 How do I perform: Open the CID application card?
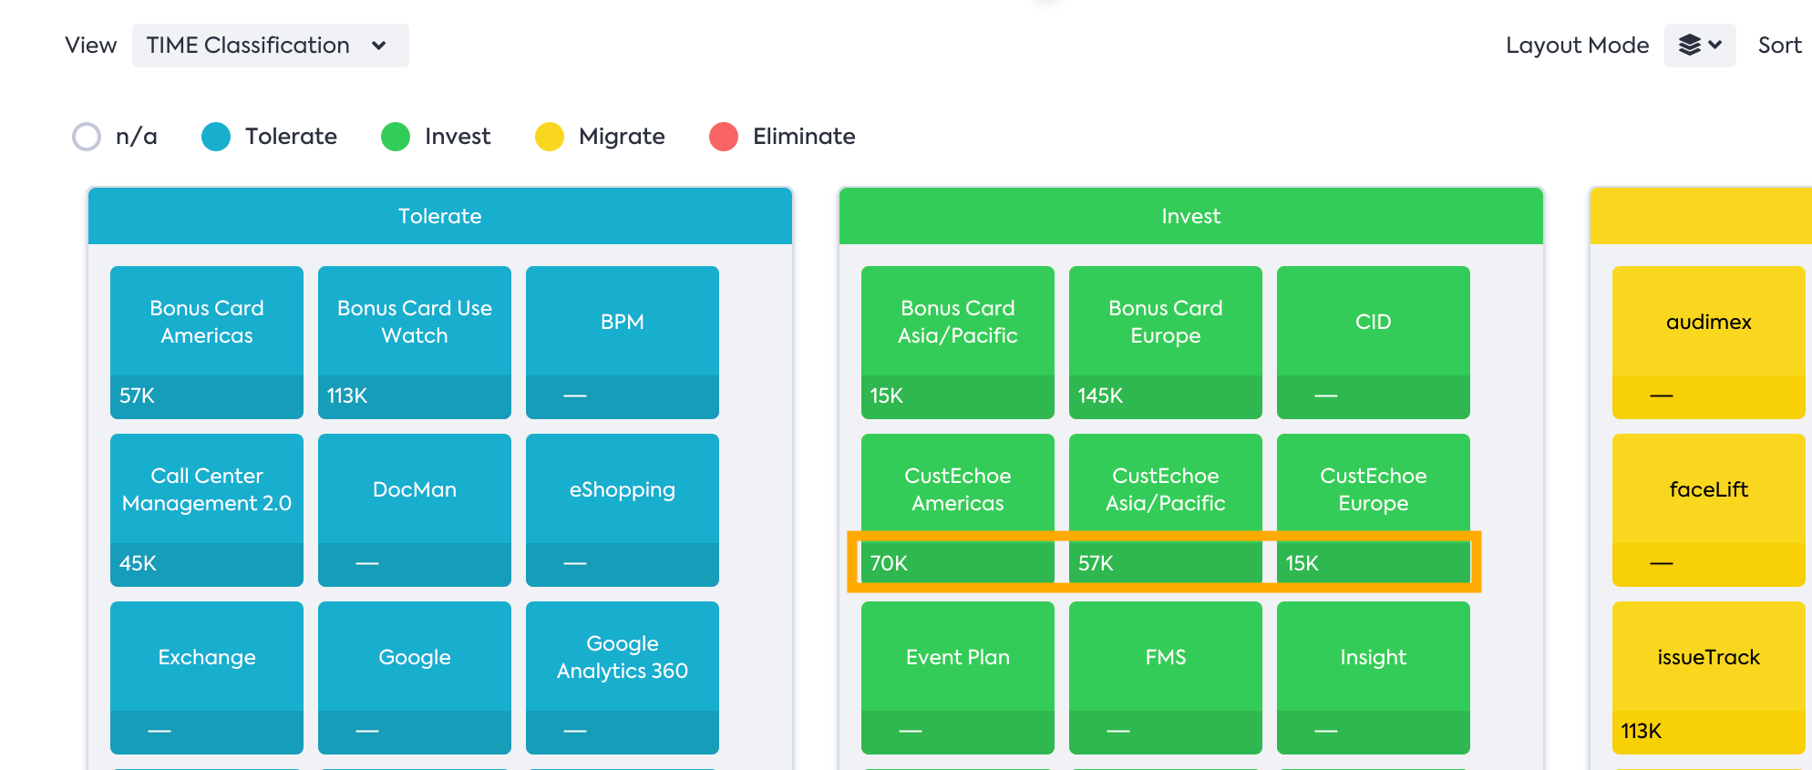click(1374, 343)
